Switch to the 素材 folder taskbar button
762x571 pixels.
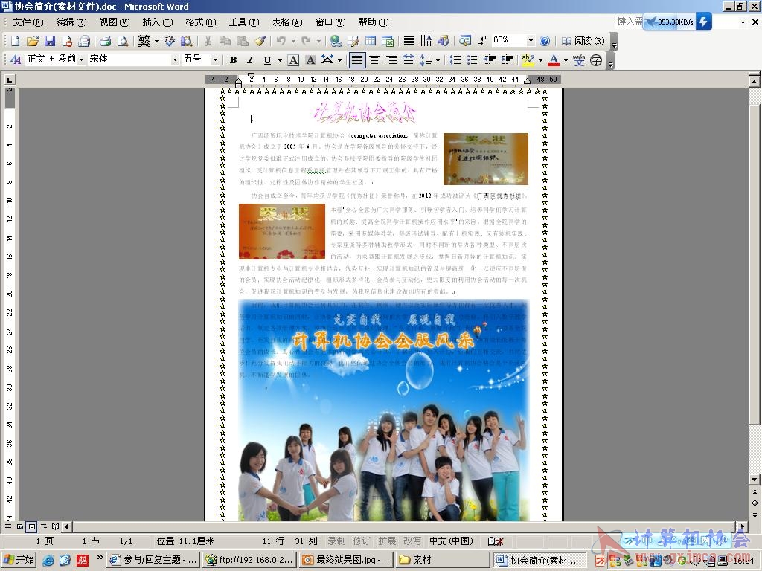pyautogui.click(x=442, y=560)
